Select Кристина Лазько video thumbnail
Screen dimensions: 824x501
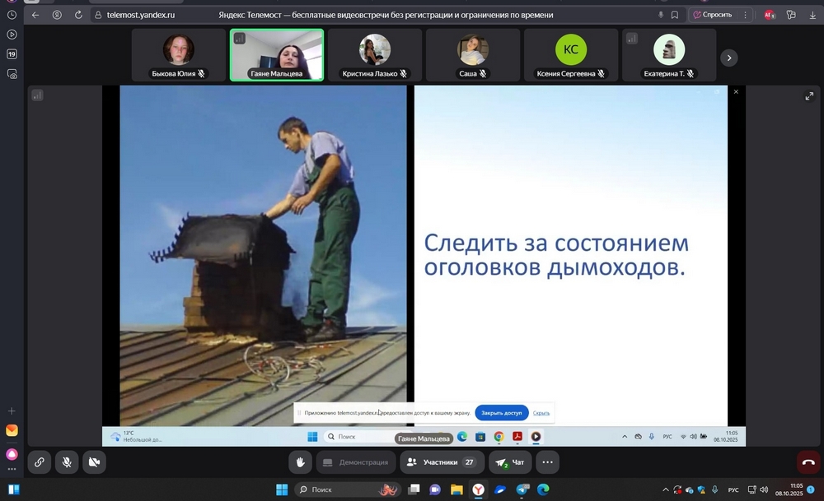coord(375,55)
